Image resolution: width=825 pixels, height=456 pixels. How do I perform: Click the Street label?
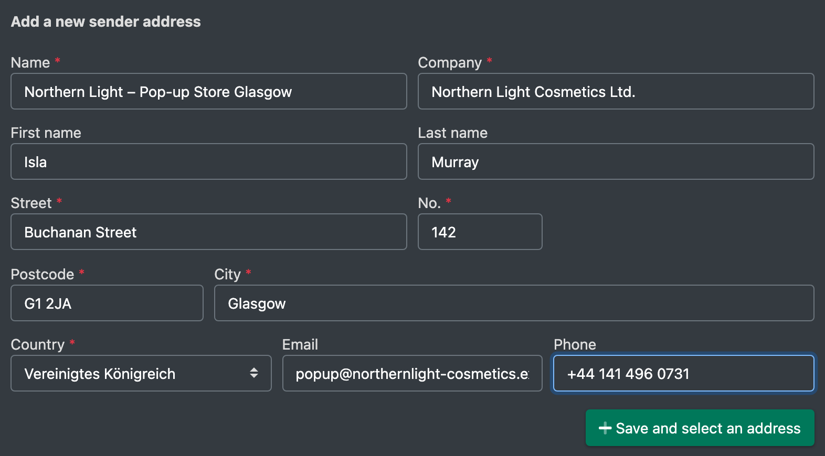(31, 203)
